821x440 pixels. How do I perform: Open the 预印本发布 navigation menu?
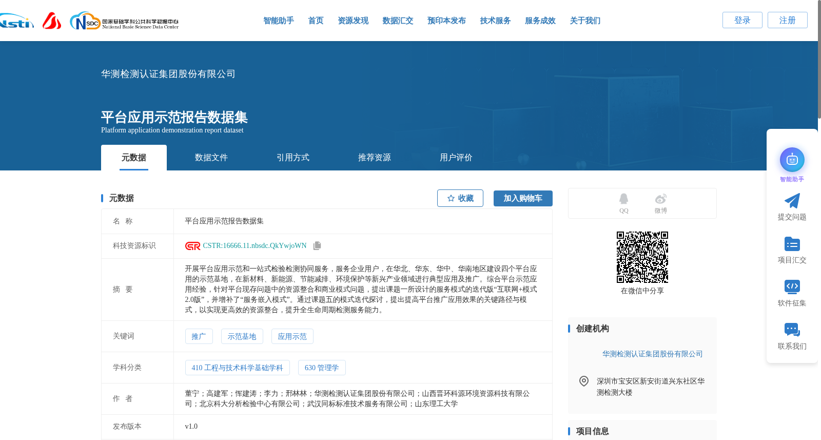click(446, 21)
